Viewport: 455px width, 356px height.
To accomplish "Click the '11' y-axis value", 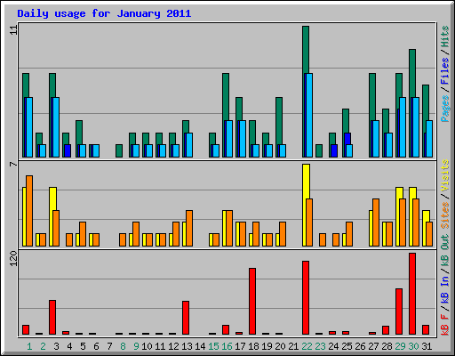I will tap(13, 30).
